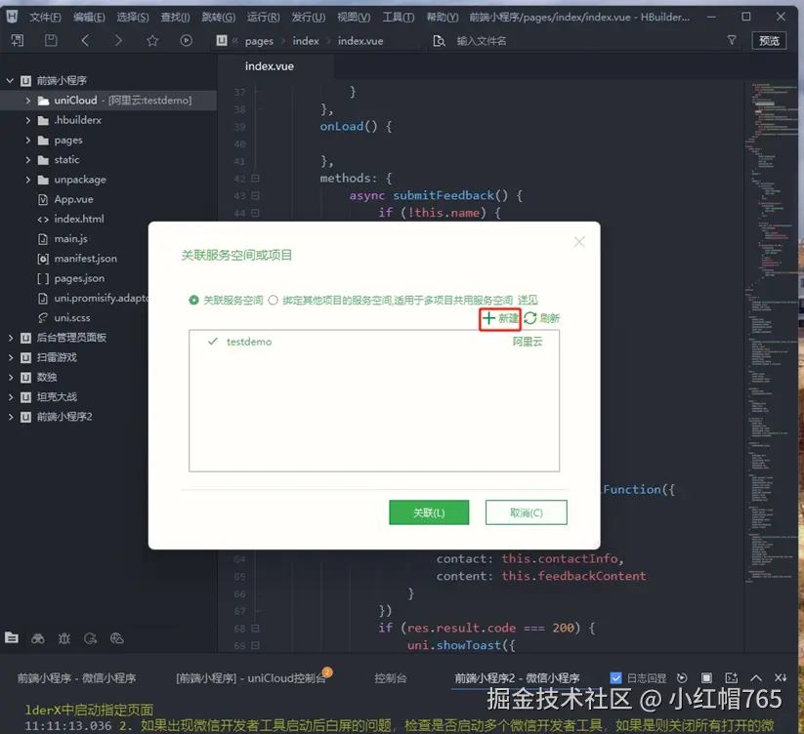This screenshot has height=734, width=804.
Task: Select 绑定其他项目的服务空间 radio button
Action: (274, 301)
